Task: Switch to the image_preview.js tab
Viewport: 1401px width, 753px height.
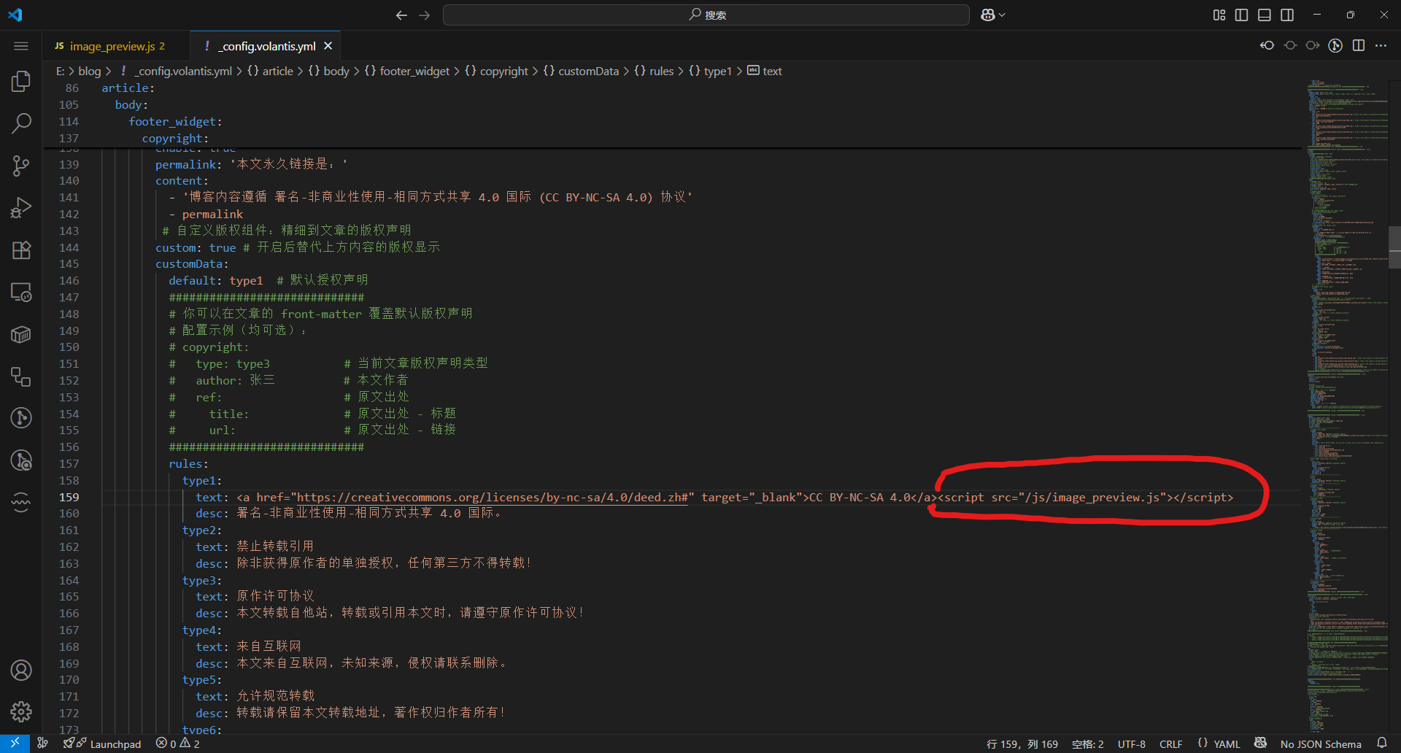Action: click(116, 46)
